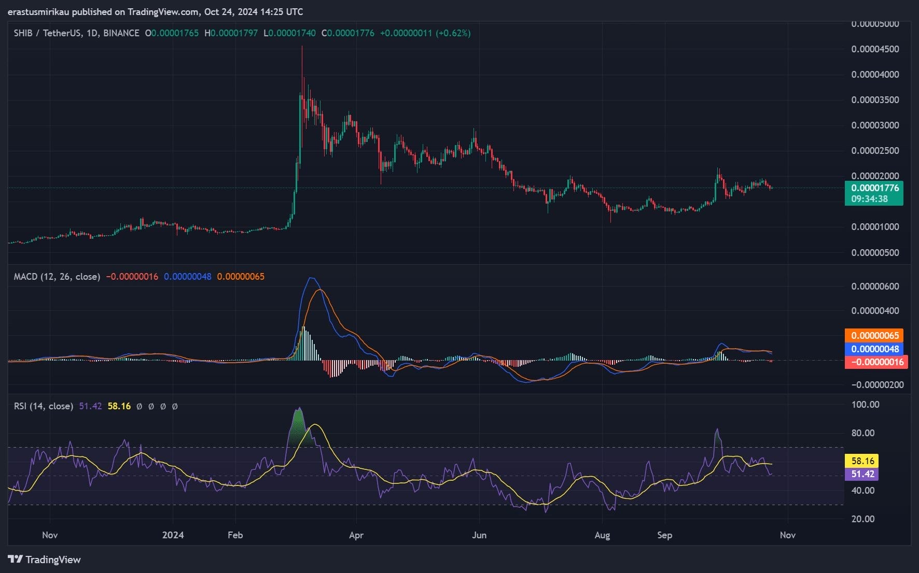Click the 2024 label on time axis
Viewport: 919px width, 573px height.
[x=173, y=535]
